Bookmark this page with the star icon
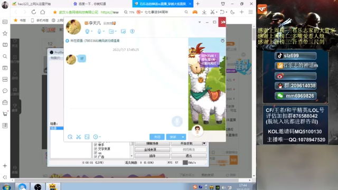Screen dimensions: 338x190 [x=55, y=12]
